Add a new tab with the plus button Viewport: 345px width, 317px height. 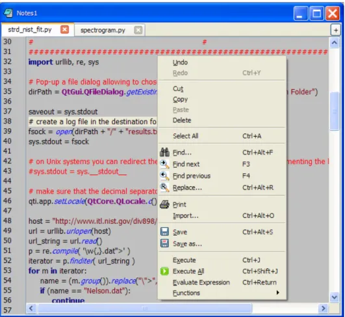pos(336,30)
